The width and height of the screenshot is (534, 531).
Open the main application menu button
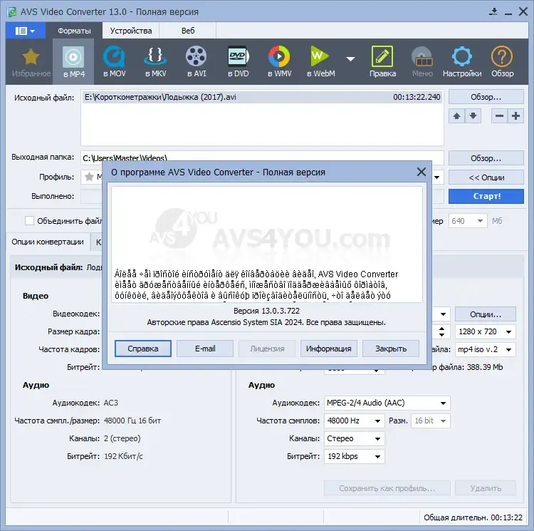pyautogui.click(x=25, y=31)
